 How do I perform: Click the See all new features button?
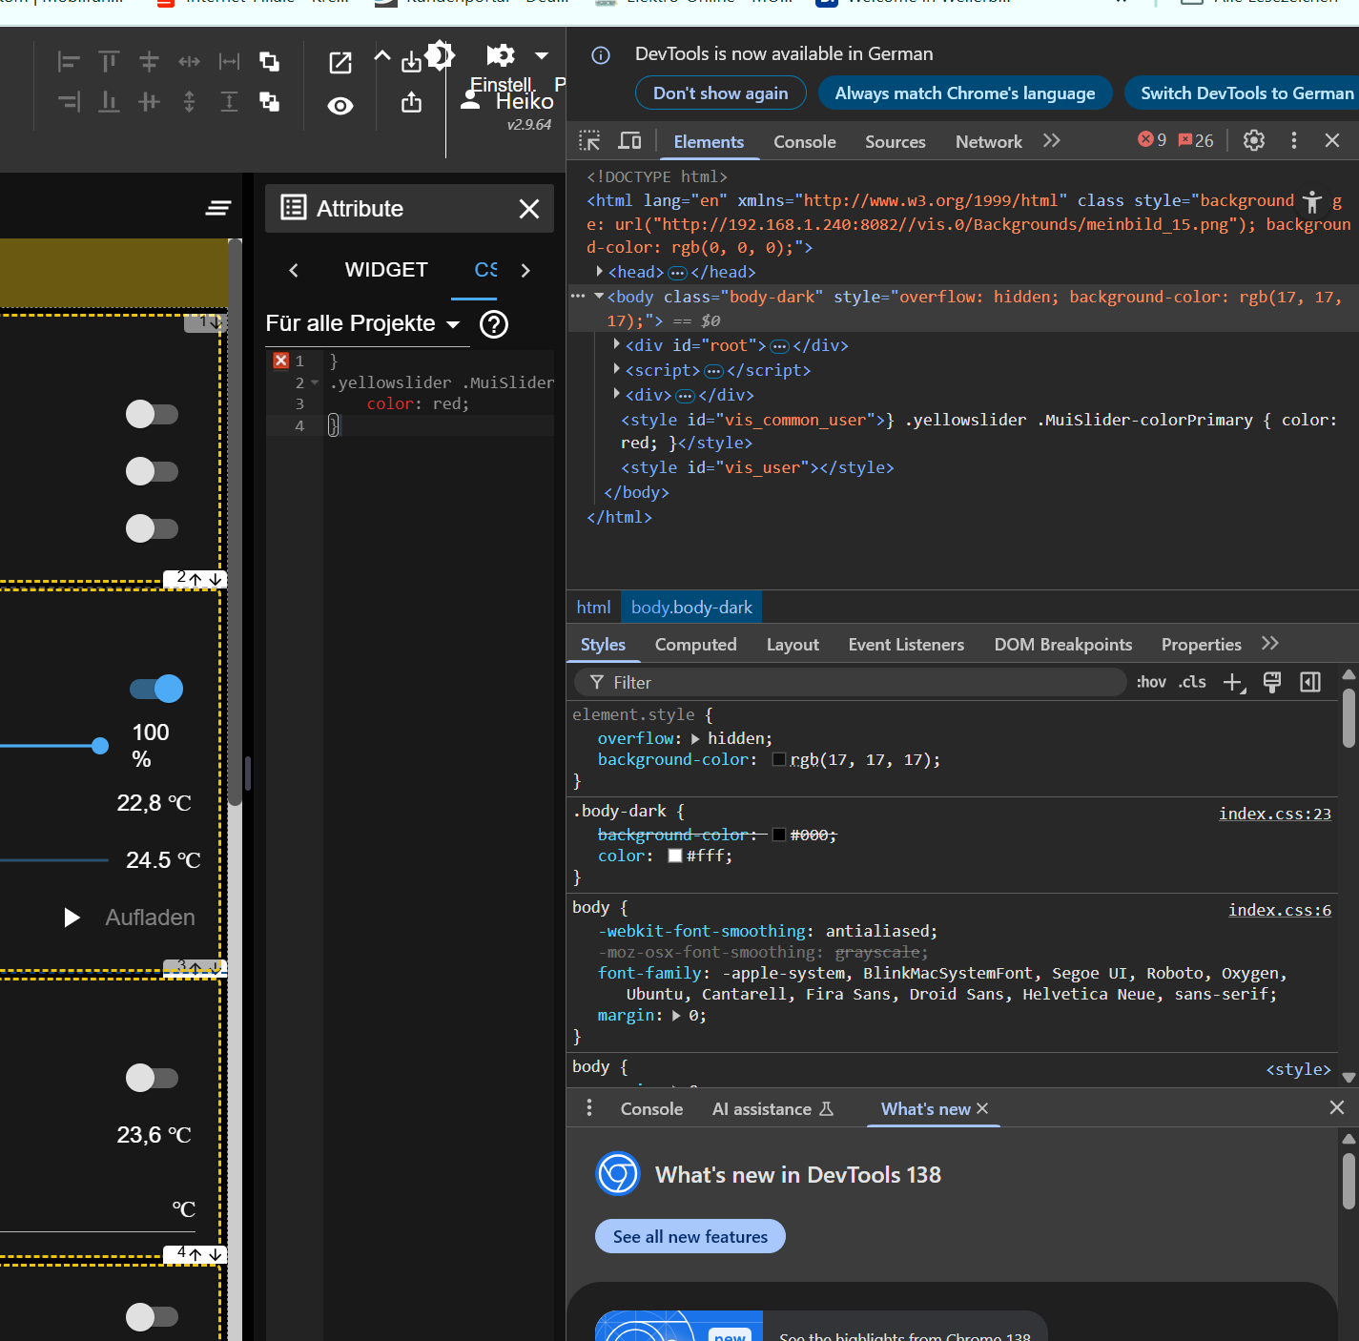tap(690, 1236)
